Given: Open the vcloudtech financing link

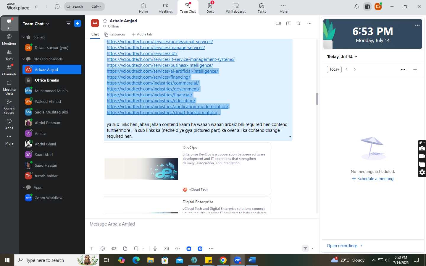Looking at the screenshot, I should pyautogui.click(x=149, y=77).
